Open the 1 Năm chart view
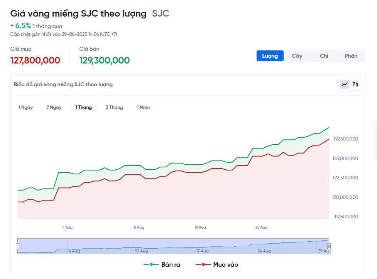The height and width of the screenshot is (279, 377). click(x=143, y=107)
